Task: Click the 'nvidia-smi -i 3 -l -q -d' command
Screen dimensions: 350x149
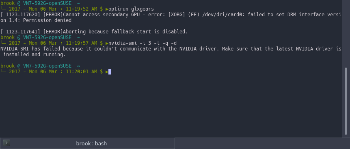Action: 143,43
